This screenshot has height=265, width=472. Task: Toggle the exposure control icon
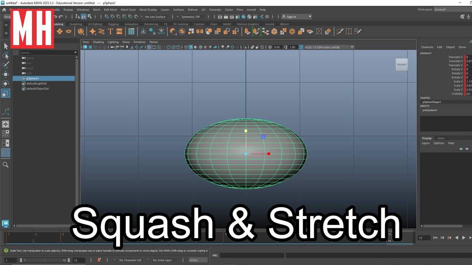click(x=270, y=47)
